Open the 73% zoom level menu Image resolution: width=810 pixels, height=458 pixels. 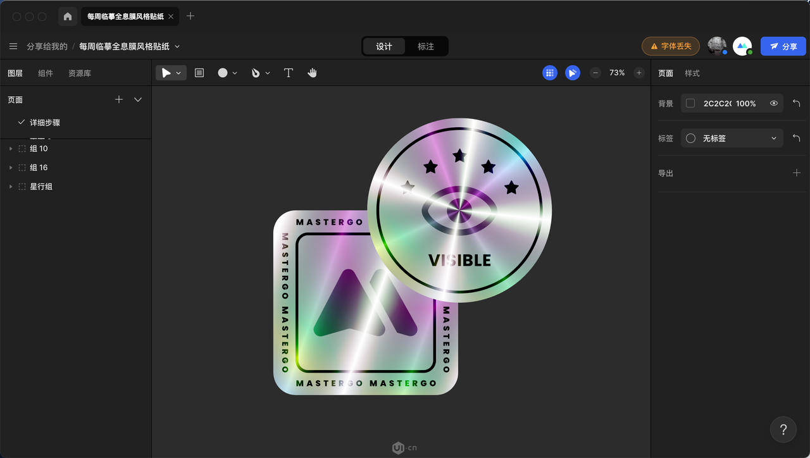[x=617, y=73]
